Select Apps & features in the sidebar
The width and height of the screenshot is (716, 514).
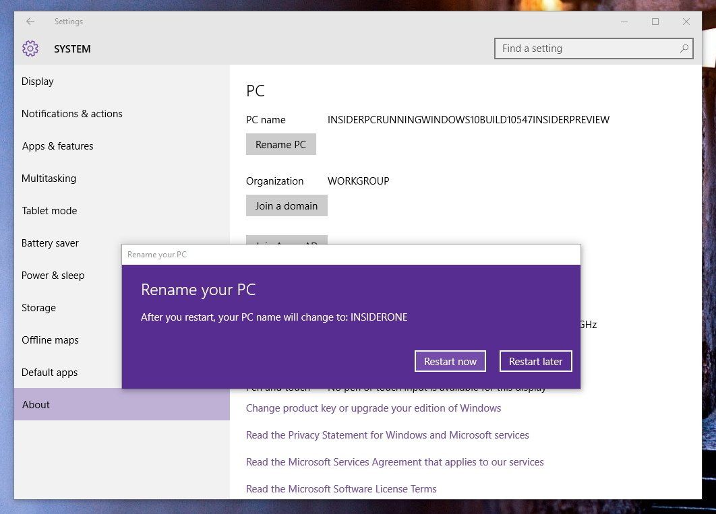click(x=63, y=146)
